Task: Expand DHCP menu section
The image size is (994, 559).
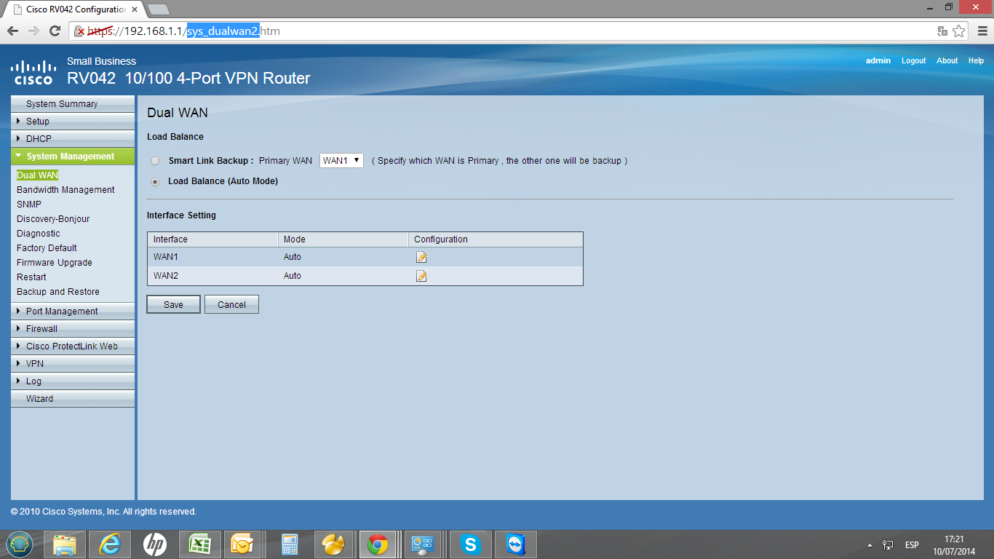Action: 73,139
